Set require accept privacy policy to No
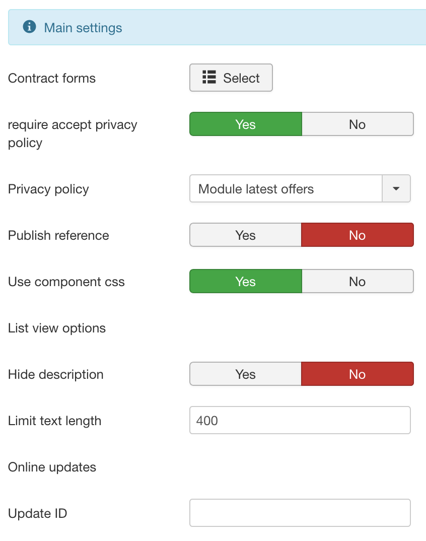This screenshot has width=426, height=541. click(x=358, y=124)
